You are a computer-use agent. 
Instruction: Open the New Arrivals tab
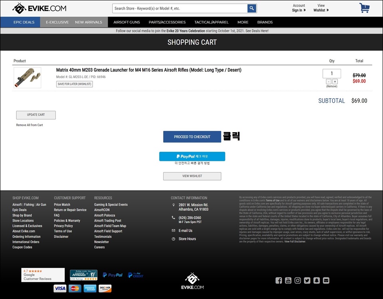89,22
